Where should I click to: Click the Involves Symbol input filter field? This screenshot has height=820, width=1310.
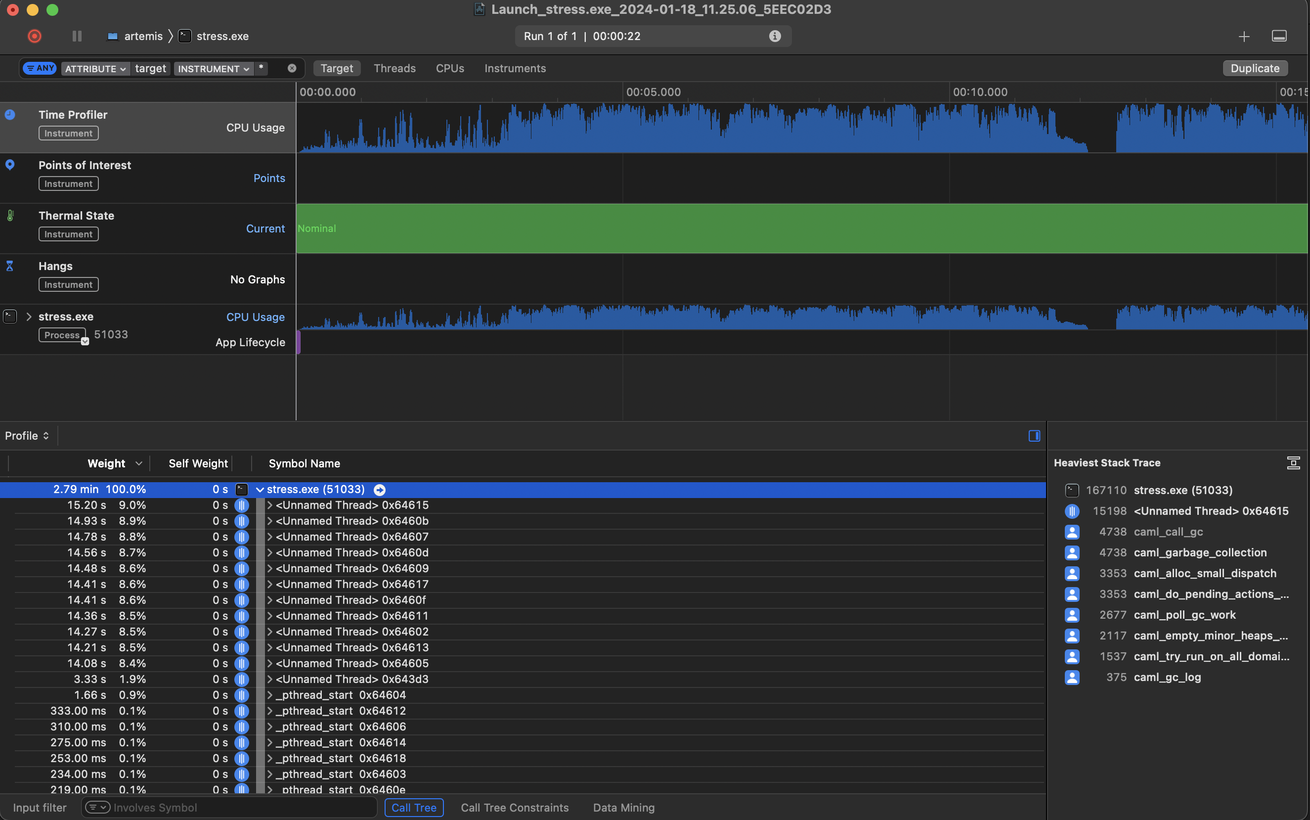point(238,808)
